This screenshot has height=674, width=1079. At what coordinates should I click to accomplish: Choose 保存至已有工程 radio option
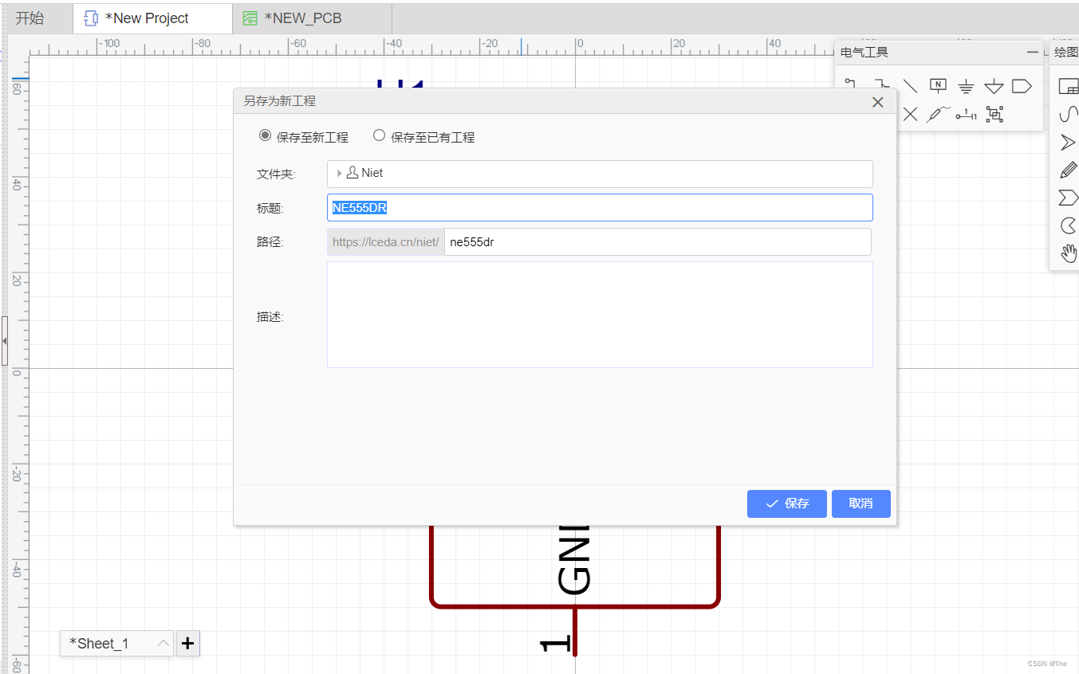(380, 135)
